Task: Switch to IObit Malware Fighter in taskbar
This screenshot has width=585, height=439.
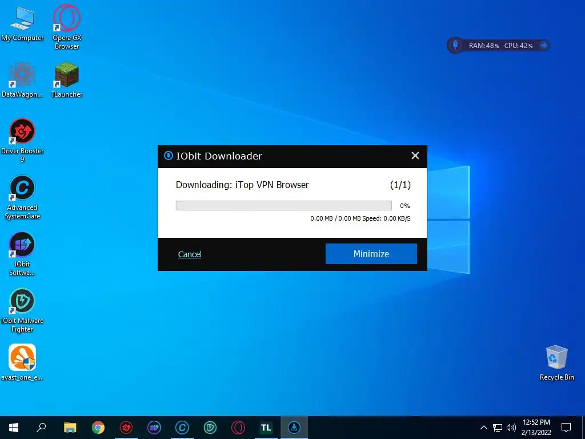Action: 210,428
